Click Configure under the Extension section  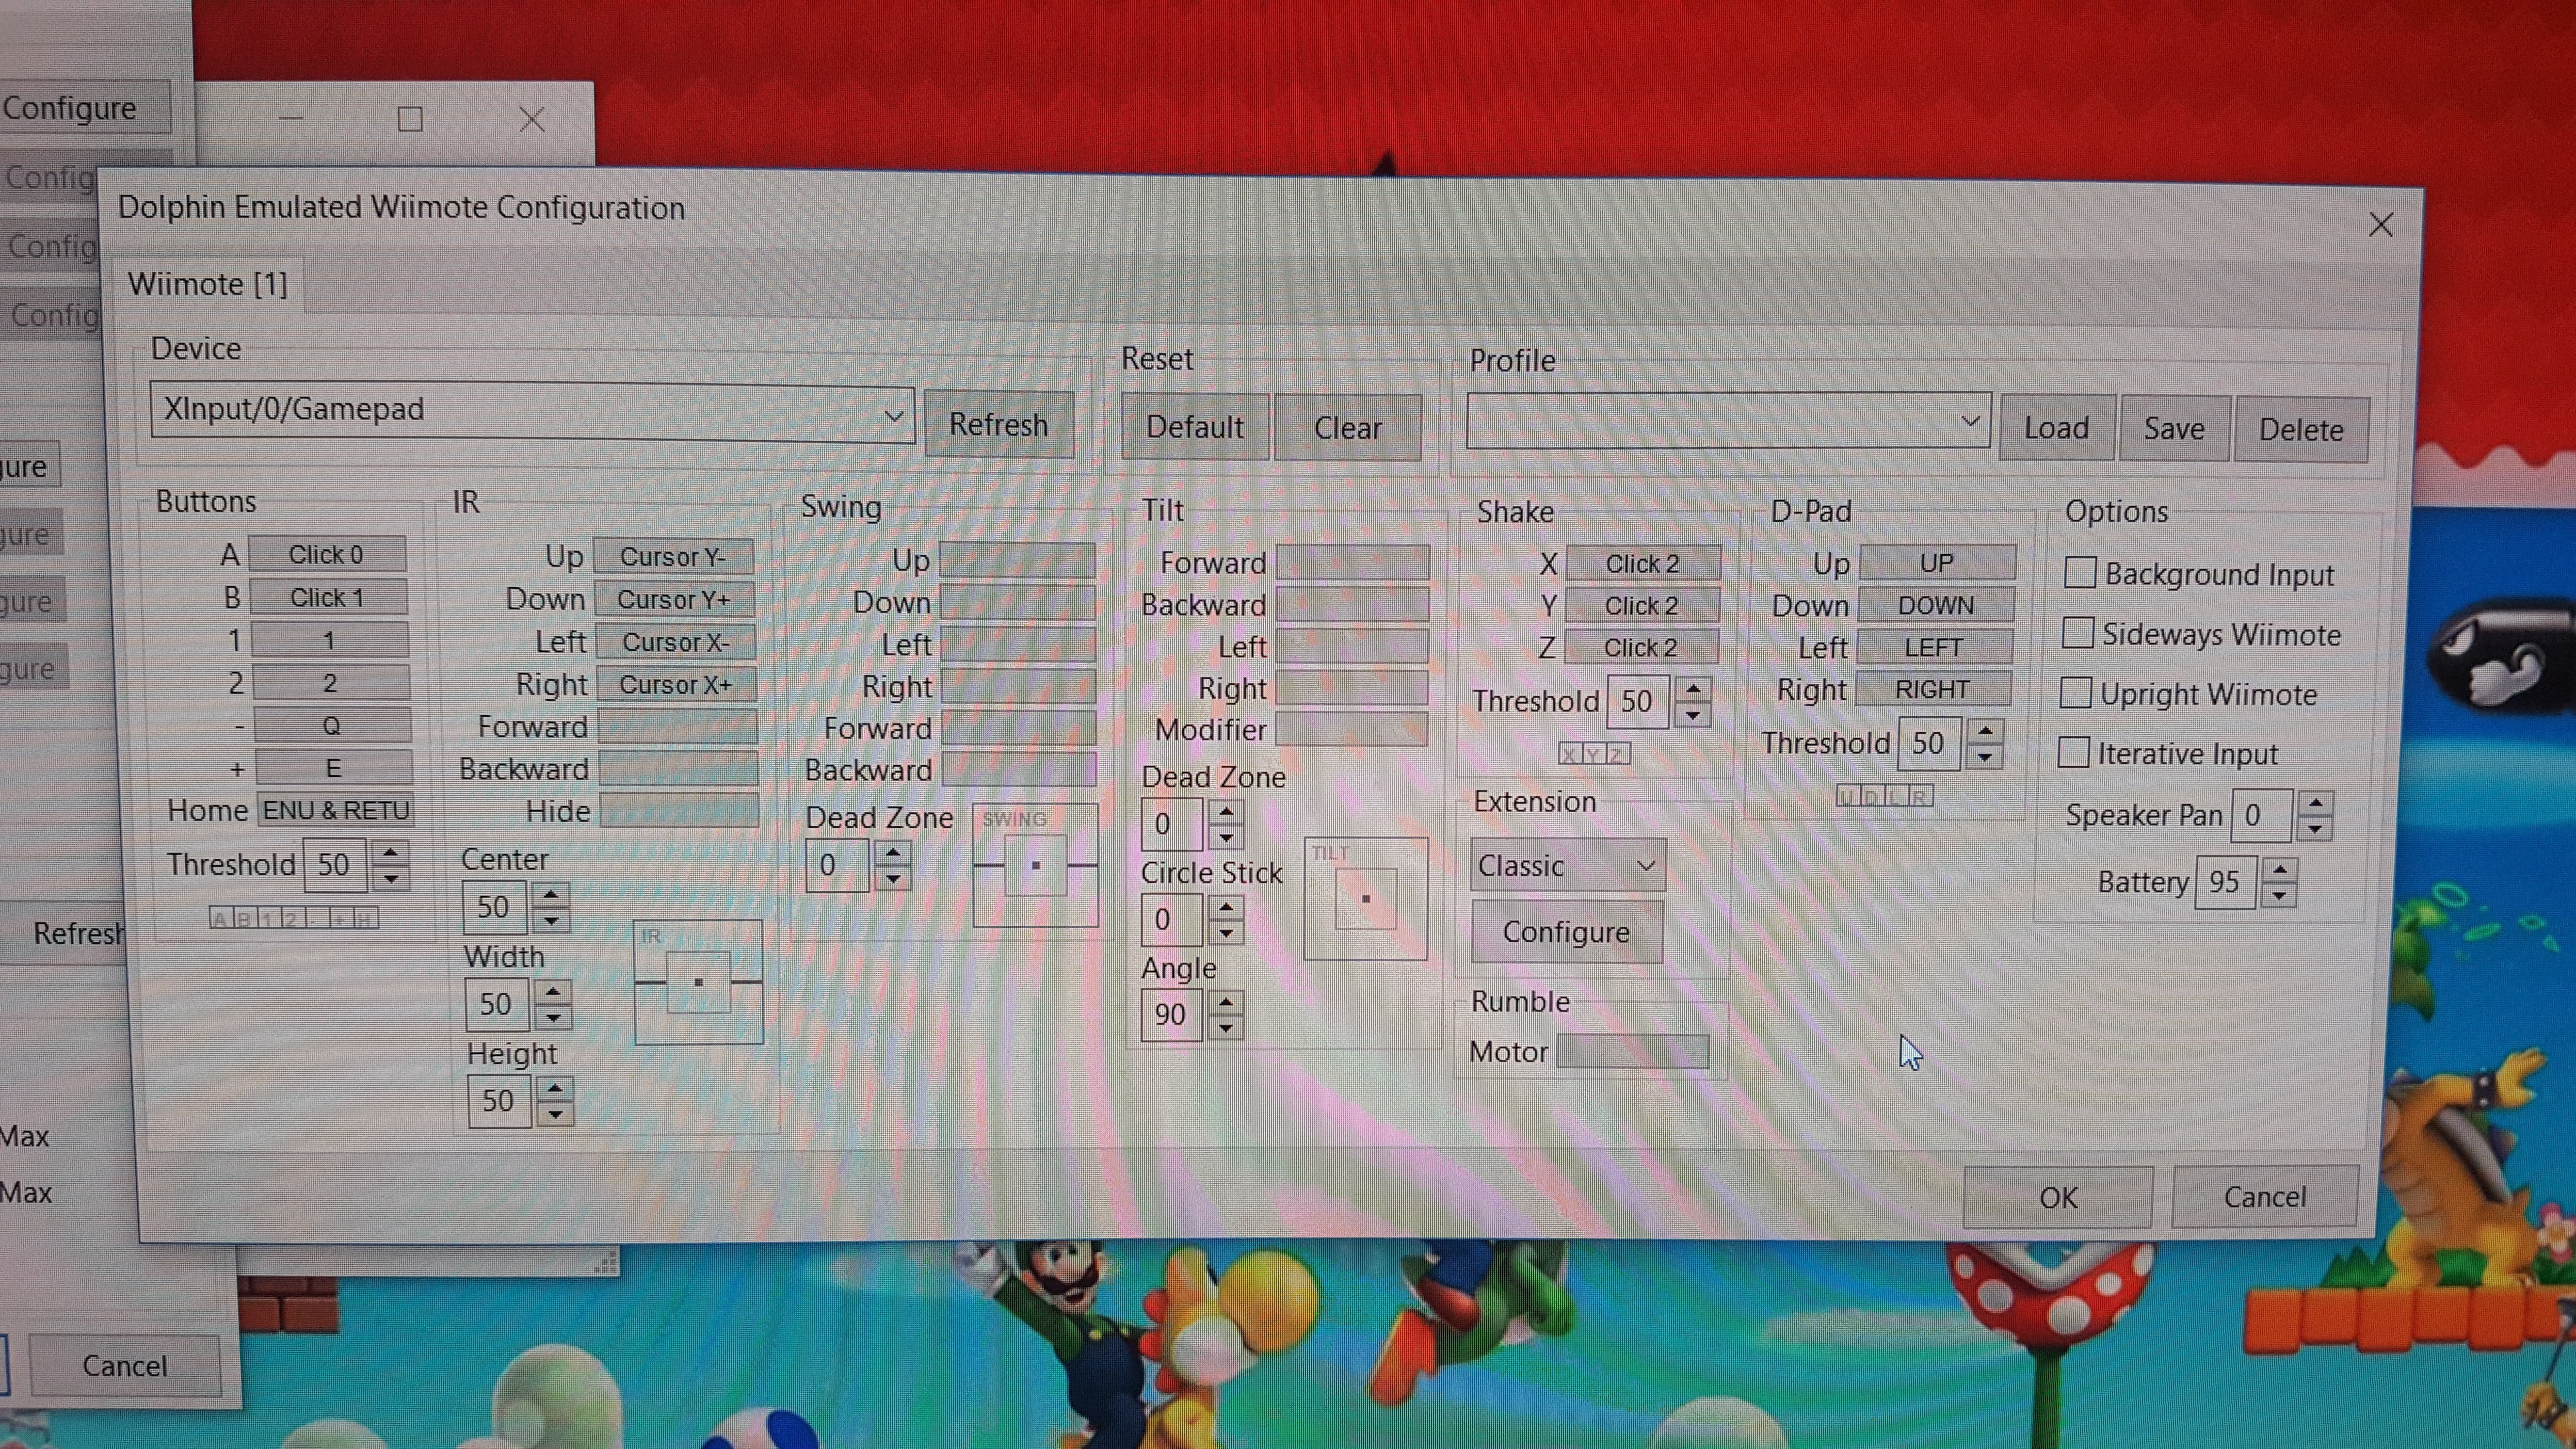pos(1566,932)
